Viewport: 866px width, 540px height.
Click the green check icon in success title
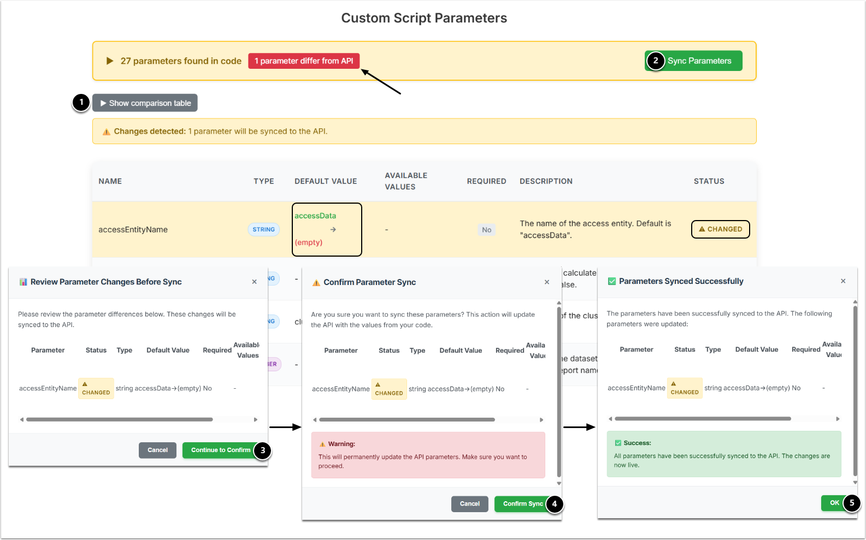click(x=612, y=281)
